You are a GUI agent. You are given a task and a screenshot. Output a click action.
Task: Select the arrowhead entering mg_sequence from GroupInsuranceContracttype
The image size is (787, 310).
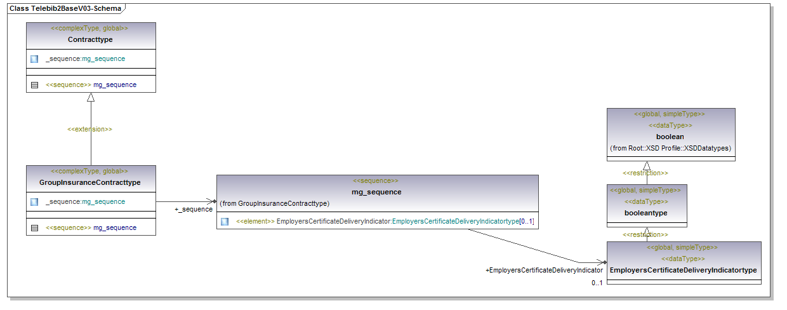(x=212, y=201)
